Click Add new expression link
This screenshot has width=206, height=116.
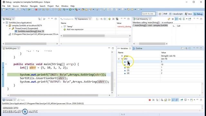75,29
